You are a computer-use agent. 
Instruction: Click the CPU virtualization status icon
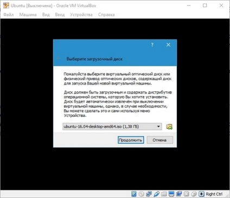(186, 194)
